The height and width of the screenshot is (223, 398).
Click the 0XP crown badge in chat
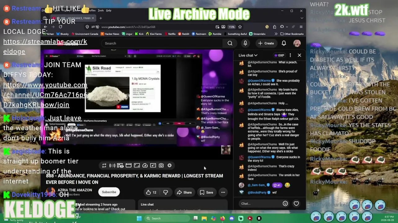pos(279,55)
